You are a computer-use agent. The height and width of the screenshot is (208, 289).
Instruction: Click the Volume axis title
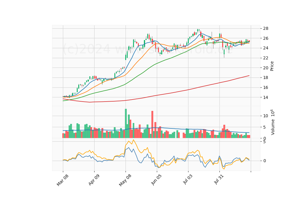pyautogui.click(x=272, y=122)
